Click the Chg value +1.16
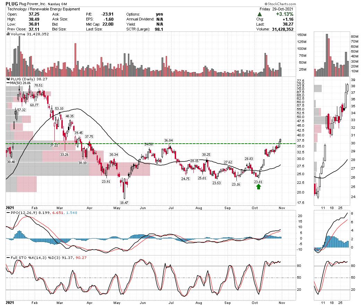The width and height of the screenshot is (364, 306). pos(288,19)
